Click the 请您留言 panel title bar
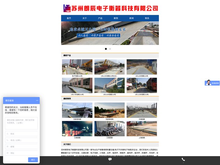 21,101
